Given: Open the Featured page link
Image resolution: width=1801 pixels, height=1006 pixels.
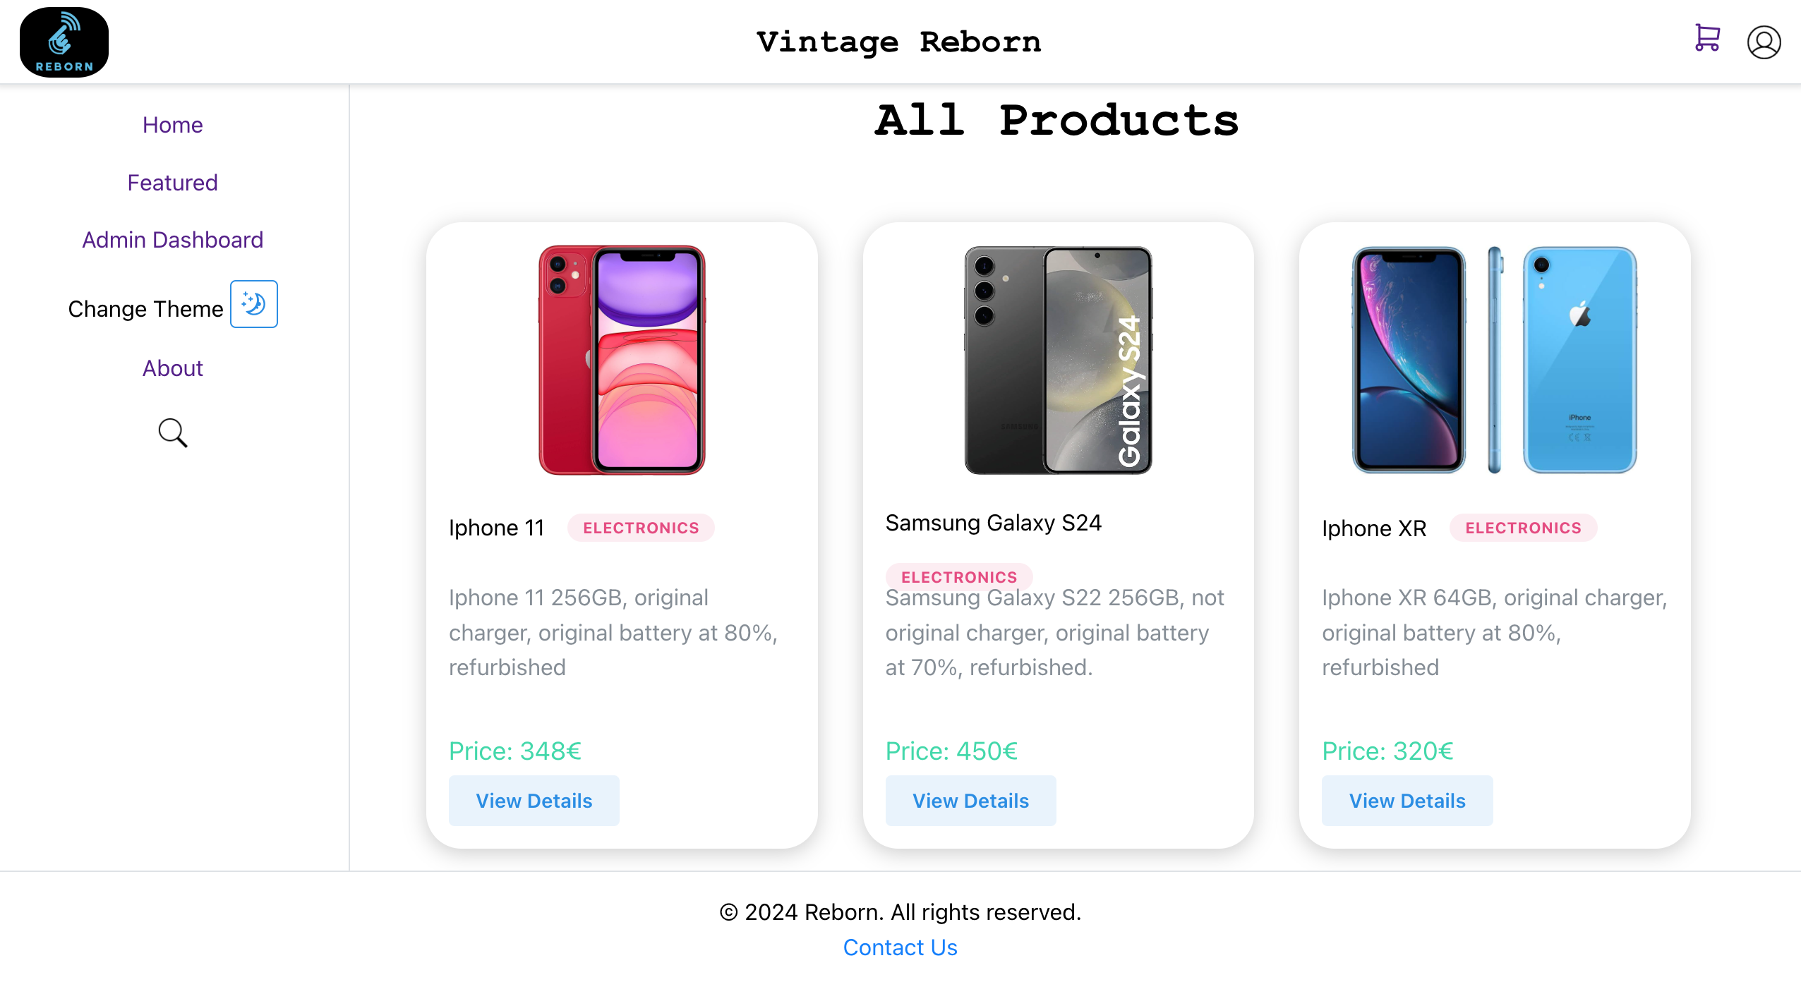Looking at the screenshot, I should [173, 183].
